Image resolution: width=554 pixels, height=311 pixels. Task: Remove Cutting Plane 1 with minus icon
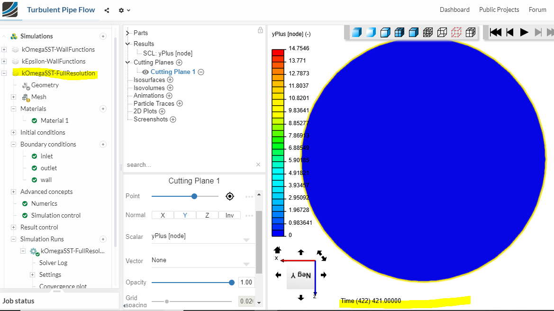(x=201, y=72)
